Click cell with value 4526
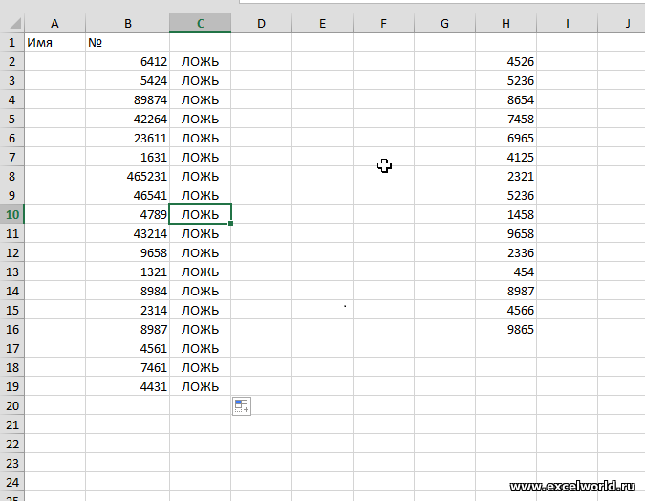The image size is (645, 501). tap(505, 62)
